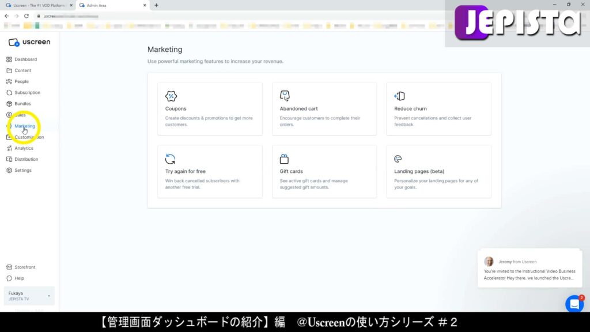Click the Analytics chart icon
Screen dimensions: 590x332
[9, 148]
